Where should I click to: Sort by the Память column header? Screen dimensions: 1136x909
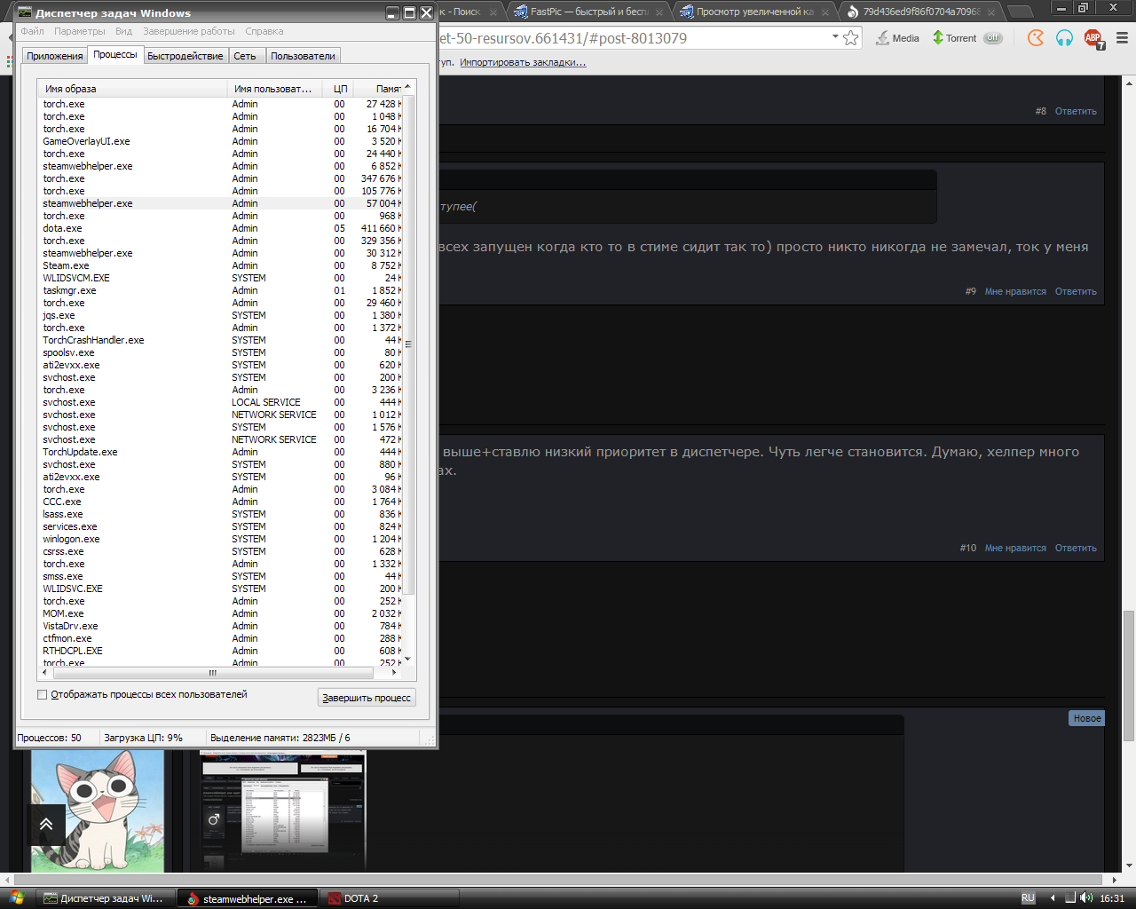(x=386, y=89)
